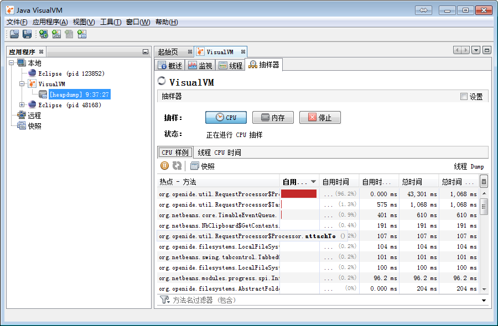Click the 内存 sampling button
498x326 pixels.
(273, 117)
